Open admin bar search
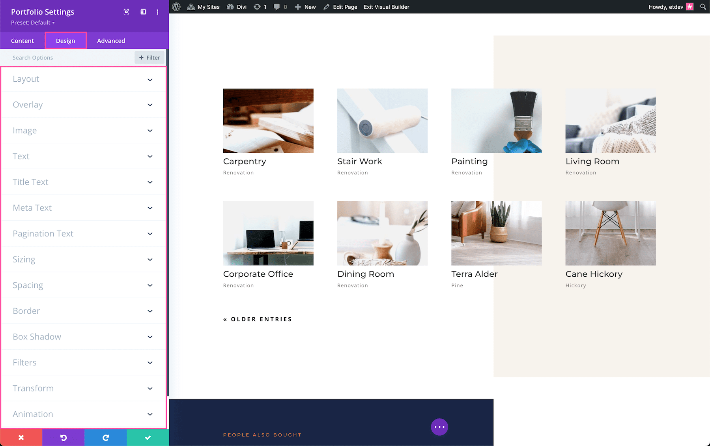The height and width of the screenshot is (446, 710). coord(703,7)
